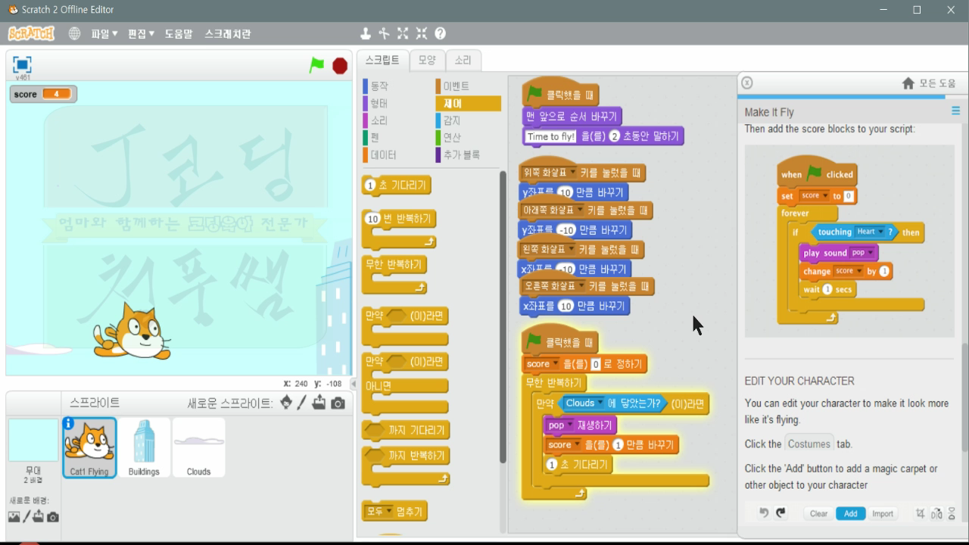Start the project with the green flag
Viewport: 969px width, 545px height.
coord(316,65)
